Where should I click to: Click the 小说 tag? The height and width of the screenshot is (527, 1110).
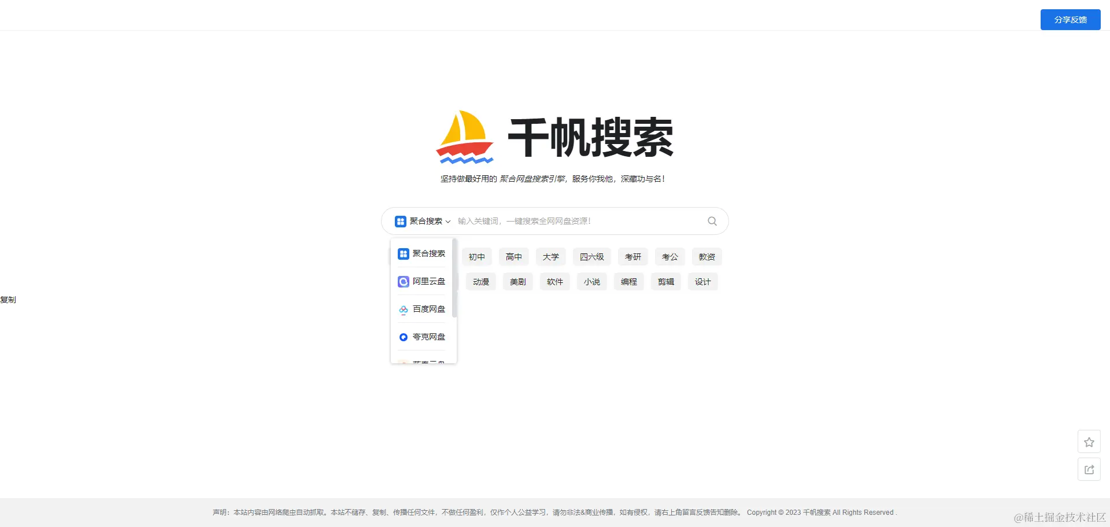[592, 282]
